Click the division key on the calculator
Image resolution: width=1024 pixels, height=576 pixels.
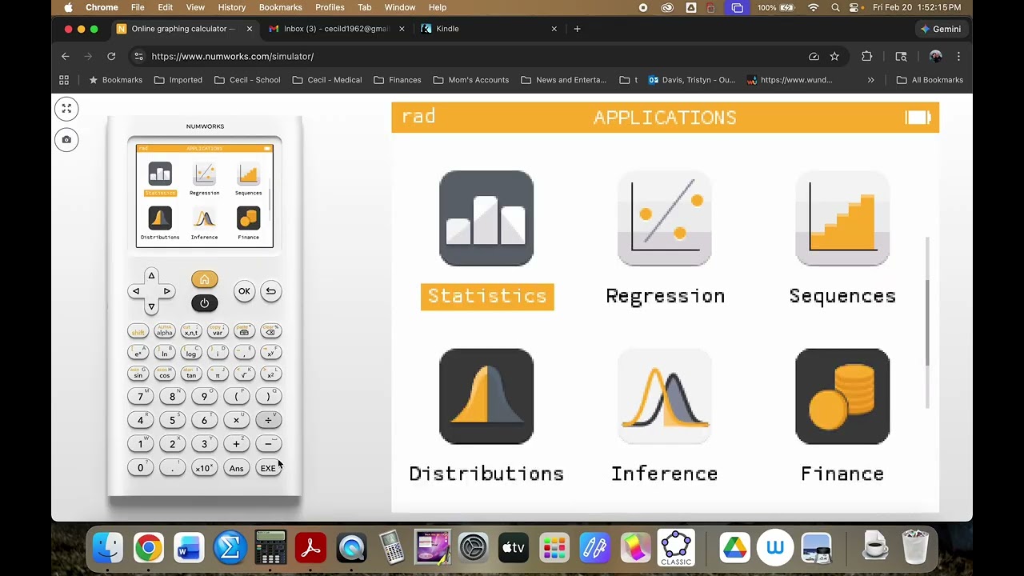point(268,420)
